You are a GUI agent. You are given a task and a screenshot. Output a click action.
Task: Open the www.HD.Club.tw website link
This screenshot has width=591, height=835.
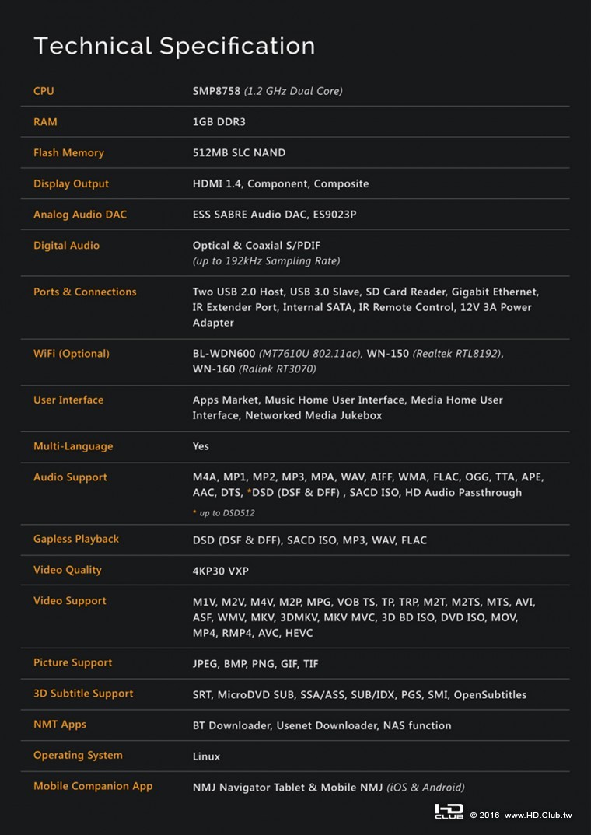(x=538, y=815)
